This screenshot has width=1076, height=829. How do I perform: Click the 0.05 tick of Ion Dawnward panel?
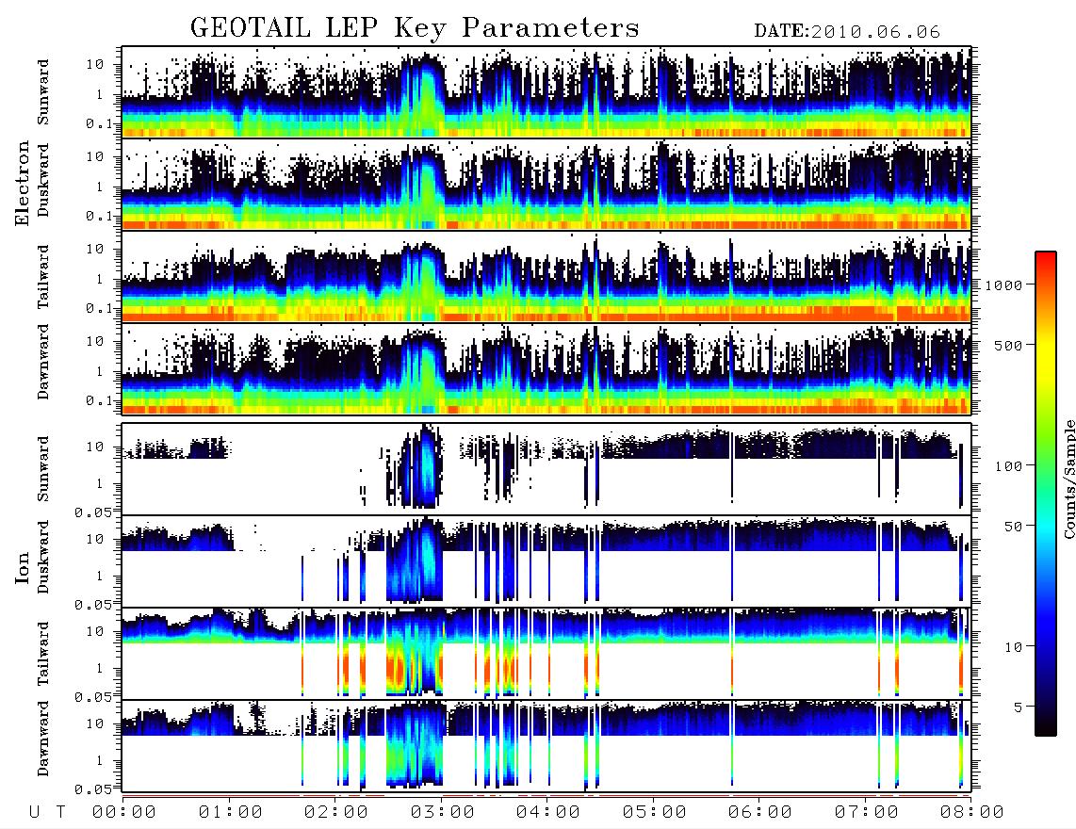(x=93, y=789)
